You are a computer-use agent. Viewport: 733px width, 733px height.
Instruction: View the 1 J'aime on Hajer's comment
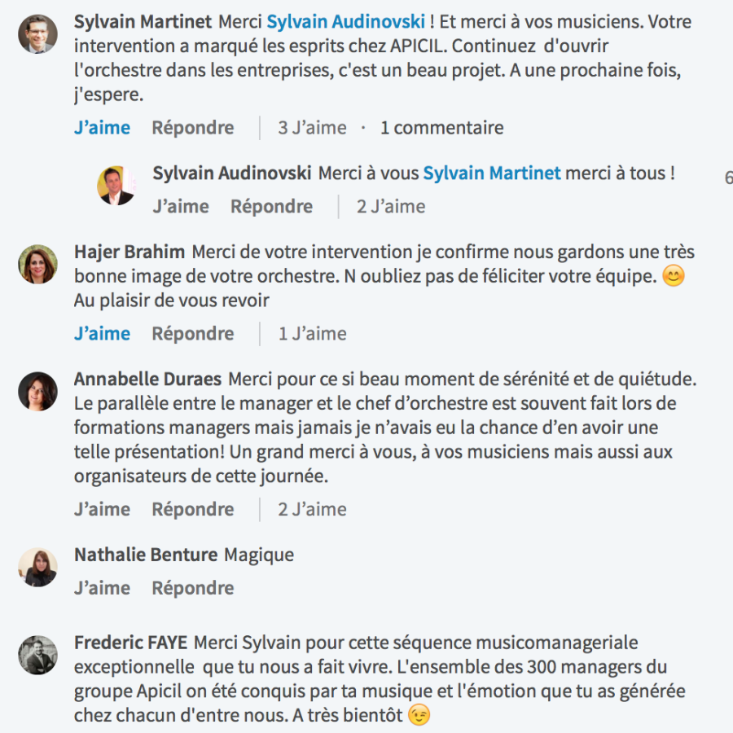(x=312, y=334)
